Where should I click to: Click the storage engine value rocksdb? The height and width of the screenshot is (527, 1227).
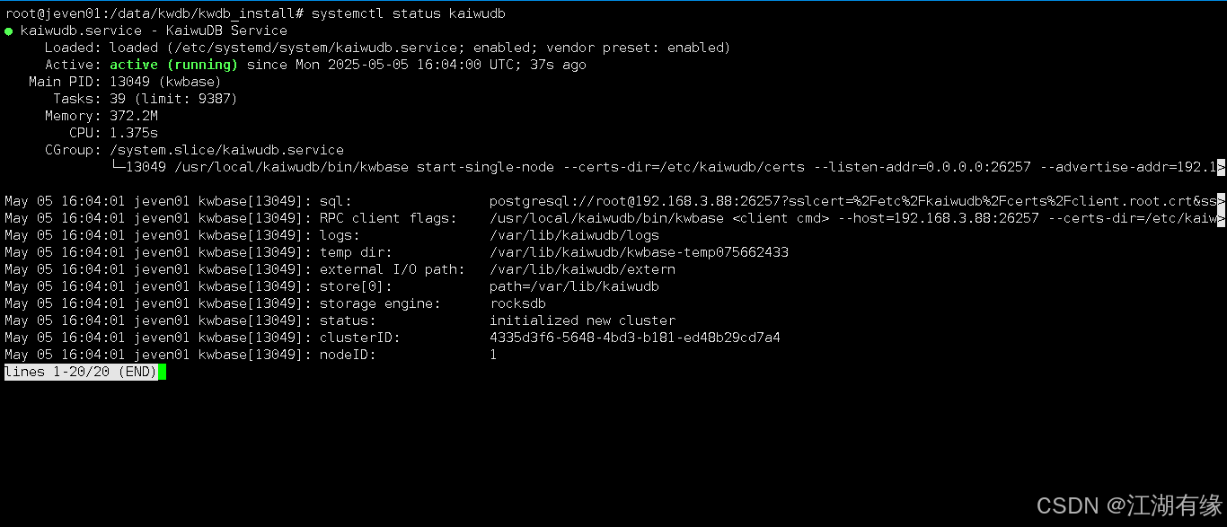pos(517,303)
